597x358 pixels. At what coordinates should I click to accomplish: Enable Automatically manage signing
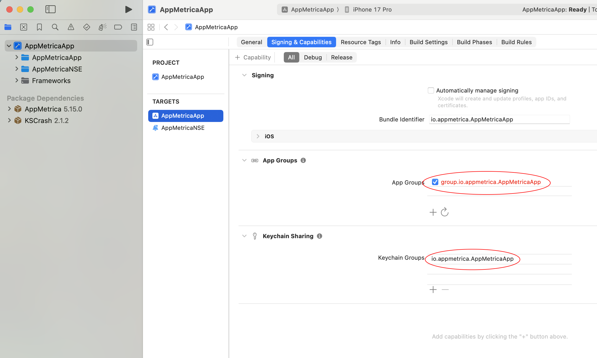click(431, 90)
